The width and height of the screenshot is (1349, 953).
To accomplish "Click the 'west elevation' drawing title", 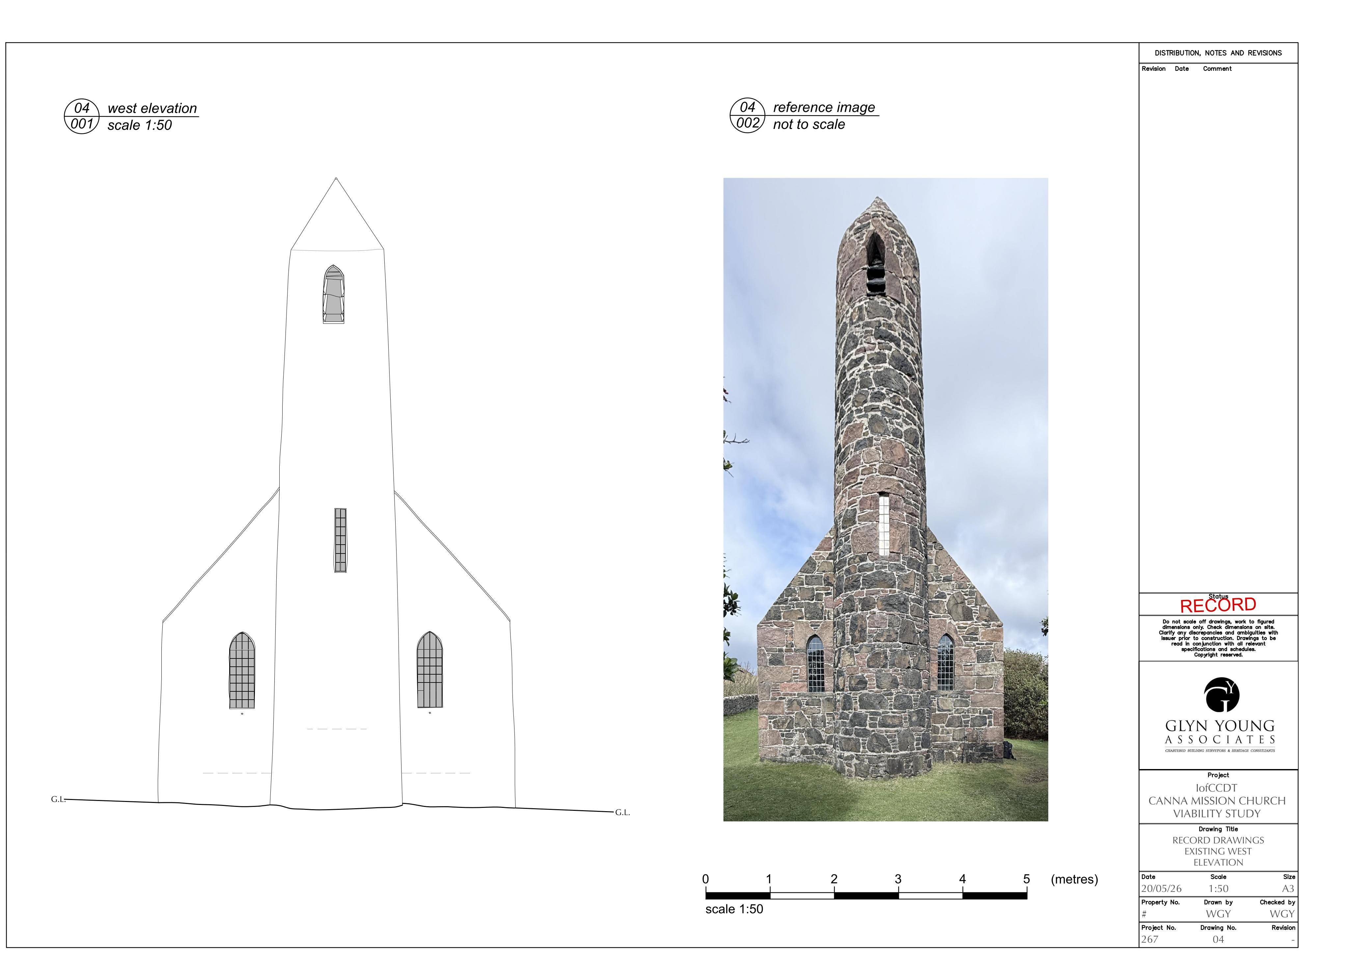I will pyautogui.click(x=152, y=109).
